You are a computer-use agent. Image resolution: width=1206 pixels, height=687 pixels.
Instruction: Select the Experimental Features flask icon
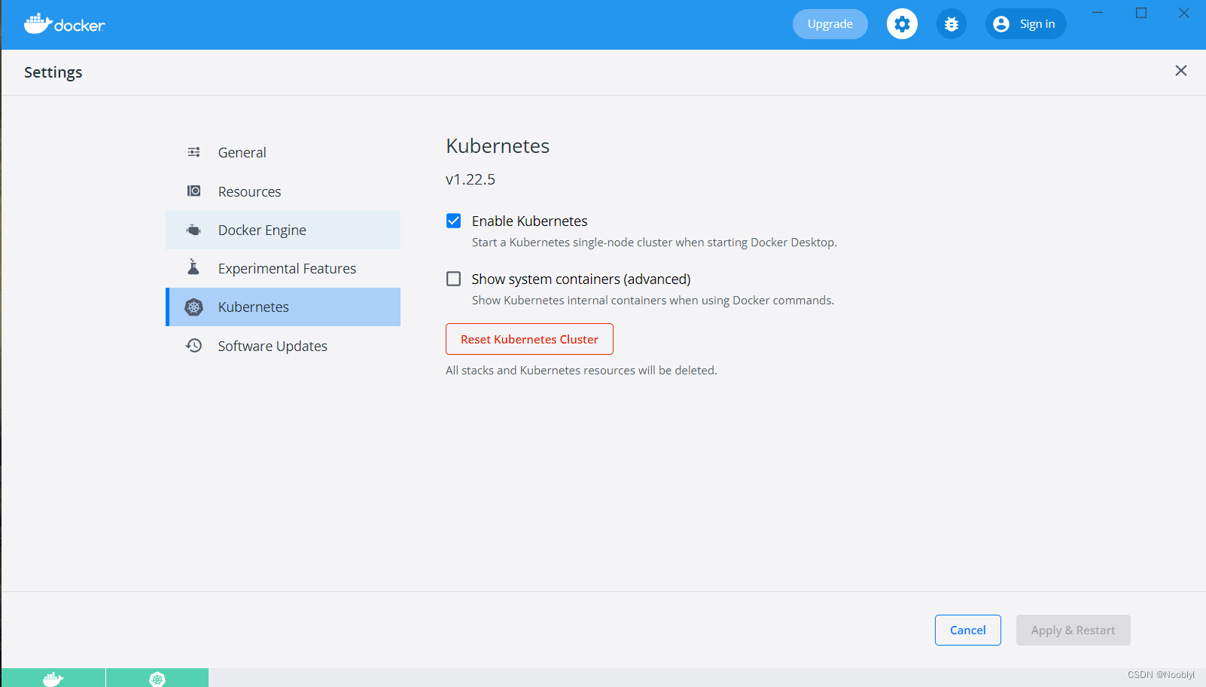[193, 267]
